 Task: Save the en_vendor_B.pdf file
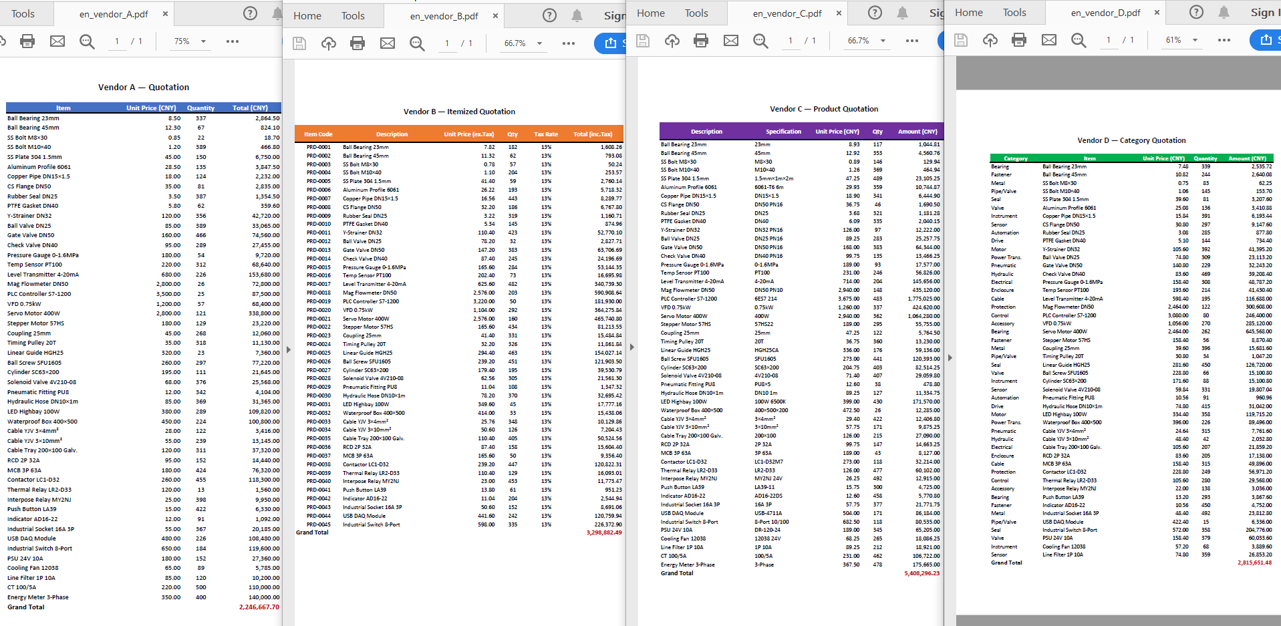pyautogui.click(x=299, y=43)
